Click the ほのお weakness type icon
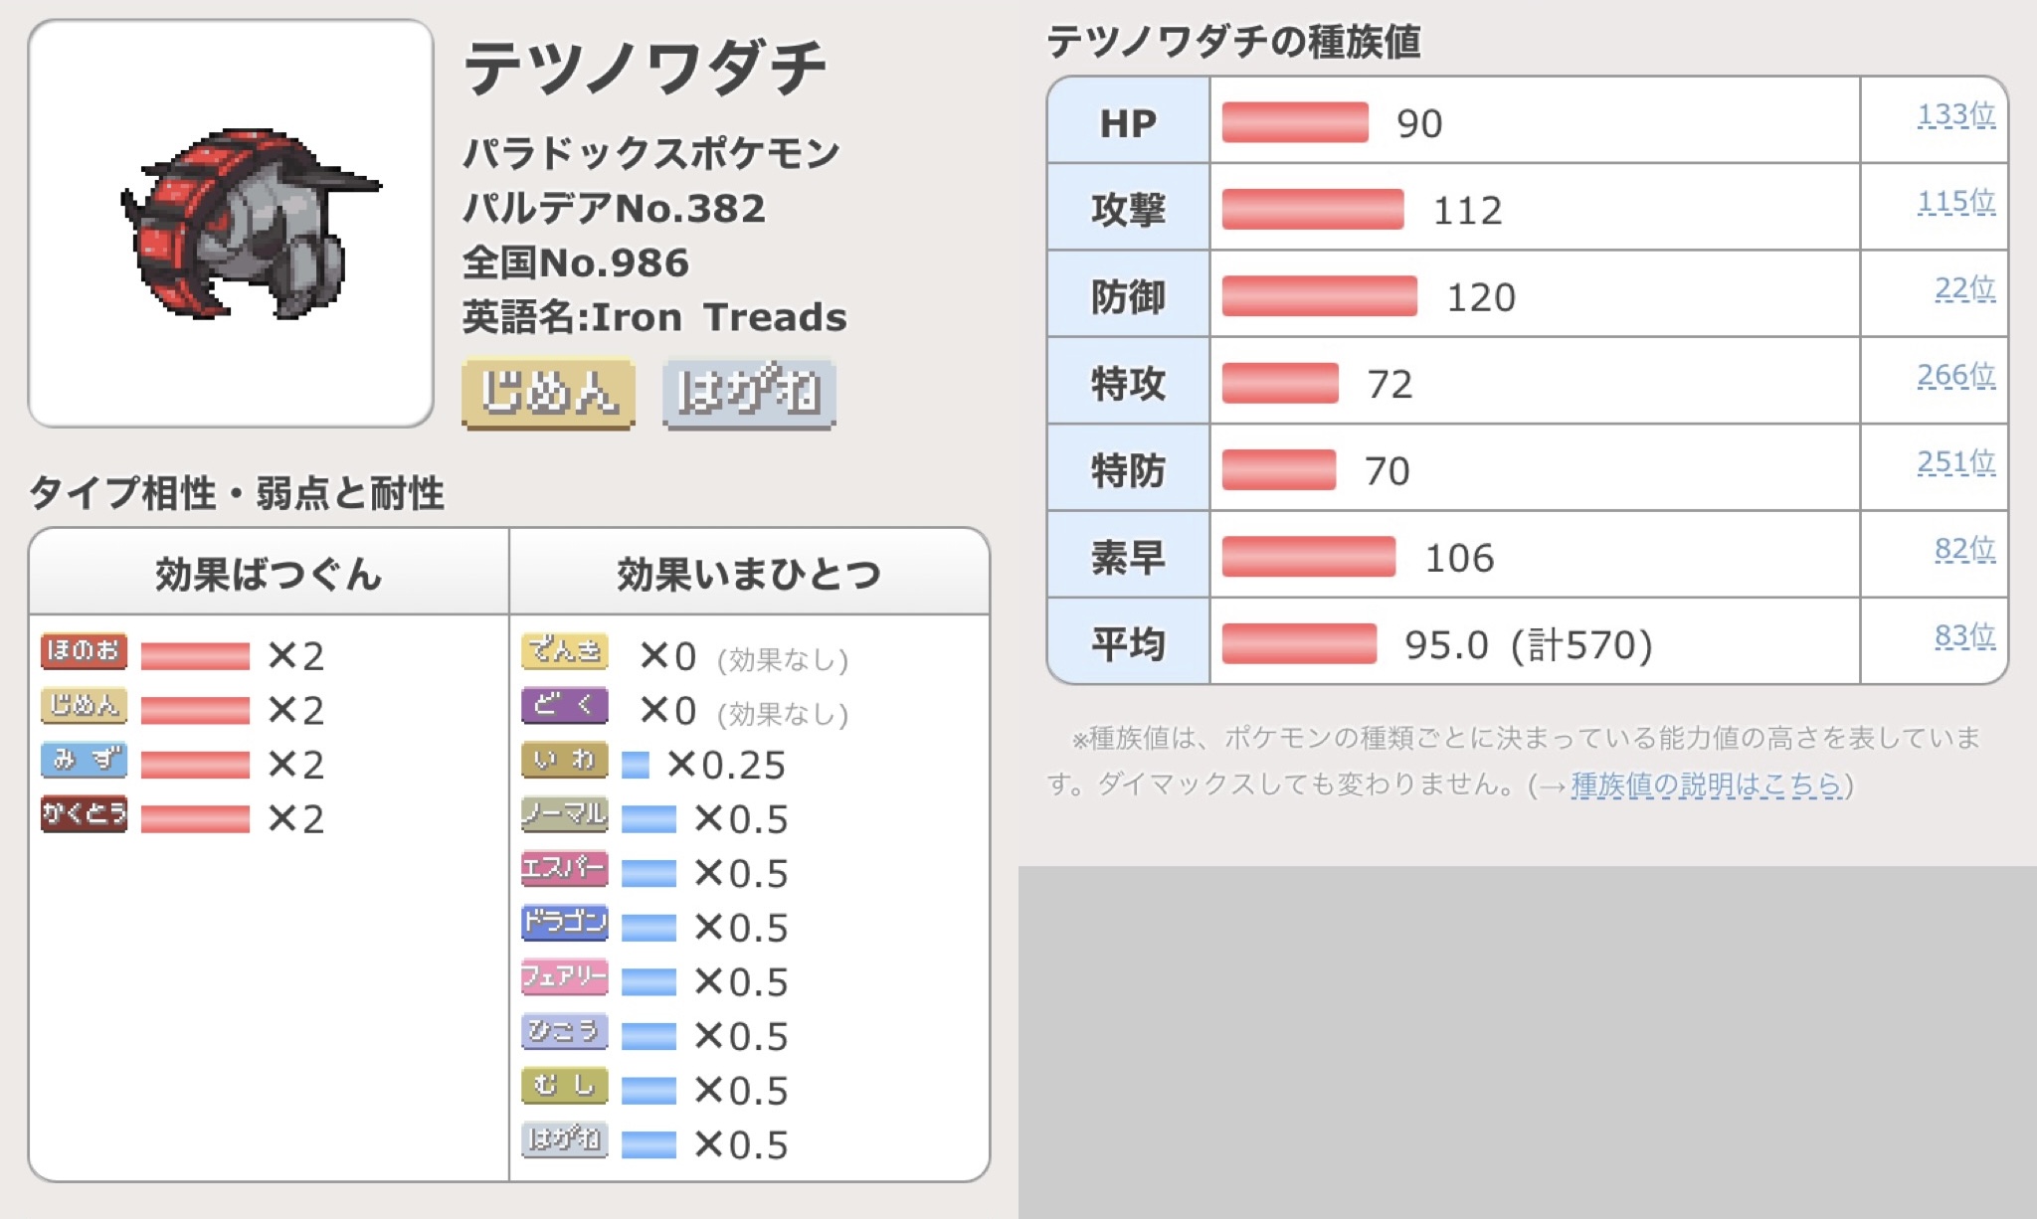Screen dimensions: 2037x1219 coord(84,651)
